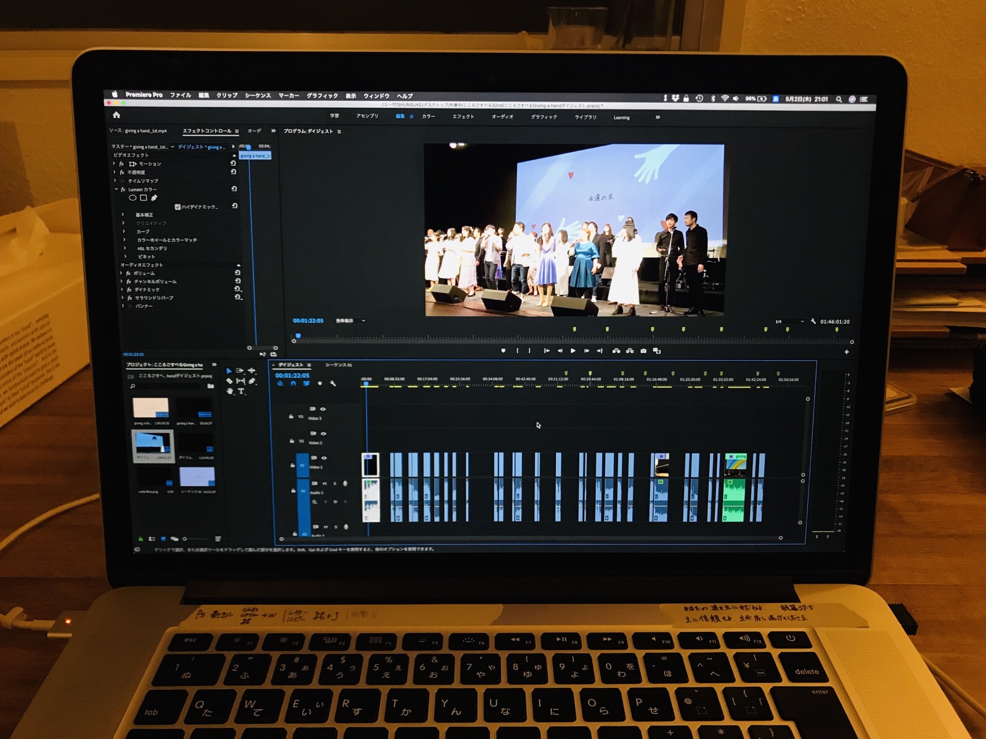
Task: Pick the Track Select Forward tool
Action: [240, 371]
